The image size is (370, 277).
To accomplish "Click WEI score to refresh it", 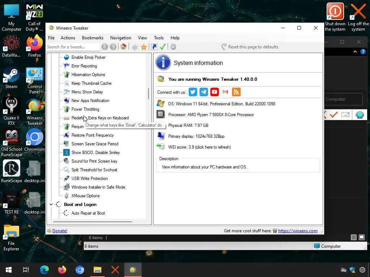I will (x=199, y=147).
